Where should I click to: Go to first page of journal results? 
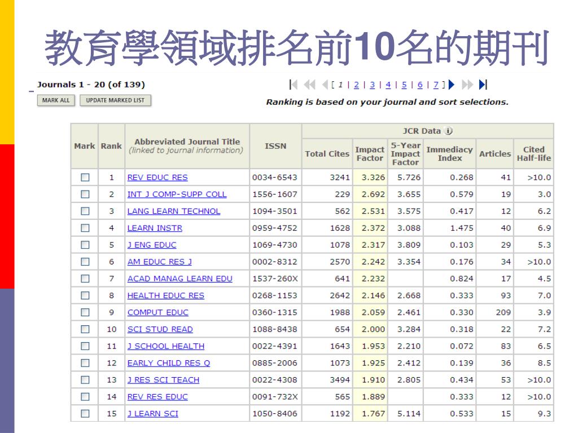(x=294, y=85)
